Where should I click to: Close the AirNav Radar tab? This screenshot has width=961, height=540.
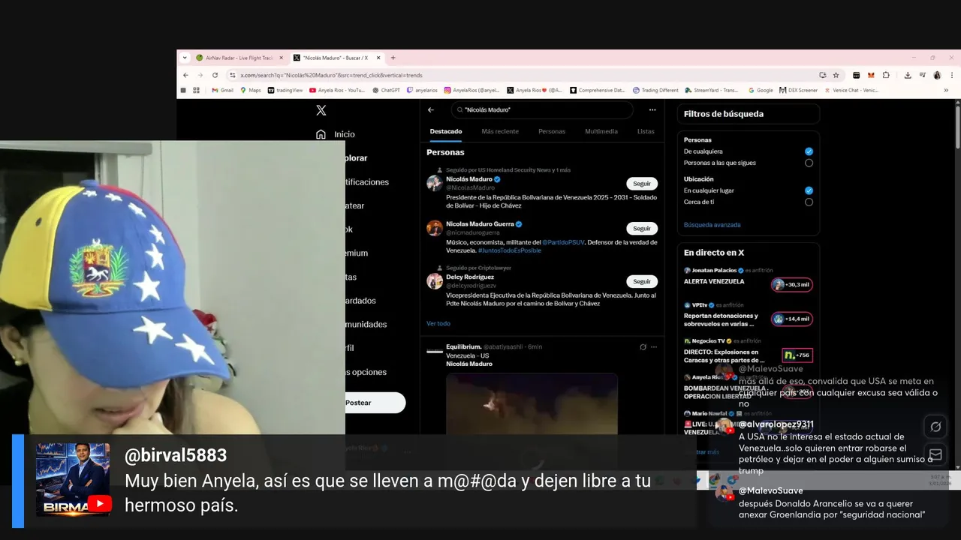point(282,58)
